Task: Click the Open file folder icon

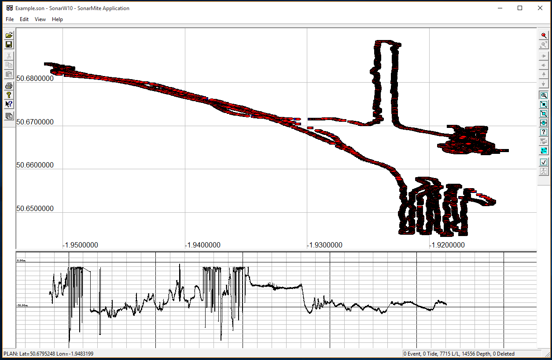Action: 9,35
